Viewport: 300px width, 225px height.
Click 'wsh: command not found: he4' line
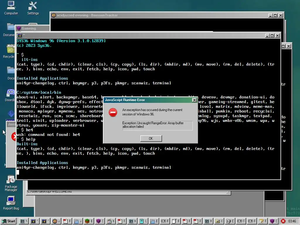tap(48, 134)
